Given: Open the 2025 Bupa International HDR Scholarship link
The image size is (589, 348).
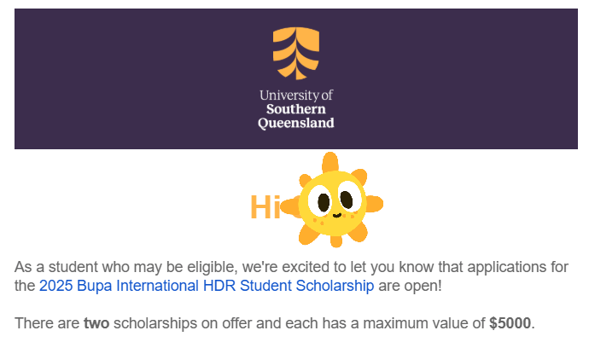Looking at the screenshot, I should click(x=207, y=285).
